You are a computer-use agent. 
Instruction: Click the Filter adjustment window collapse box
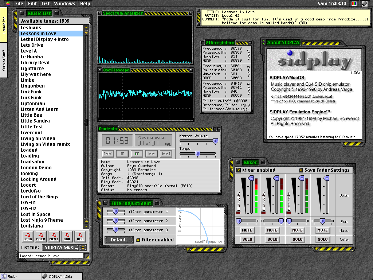point(157,203)
